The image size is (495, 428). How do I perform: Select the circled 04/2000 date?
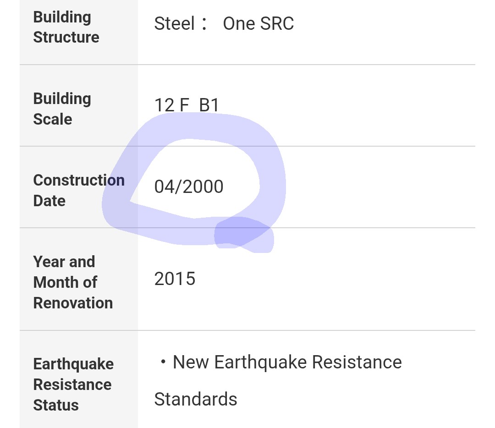tap(189, 187)
